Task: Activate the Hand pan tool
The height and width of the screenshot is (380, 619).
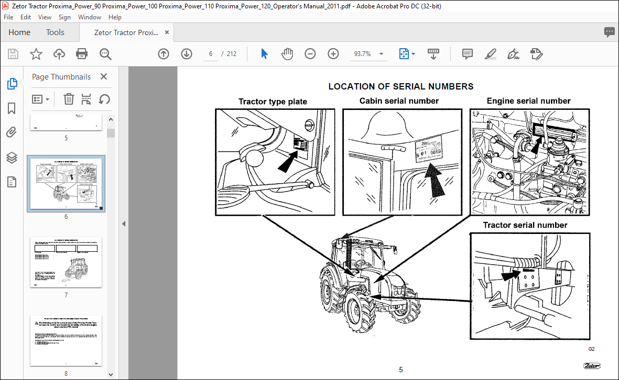Action: click(x=287, y=54)
